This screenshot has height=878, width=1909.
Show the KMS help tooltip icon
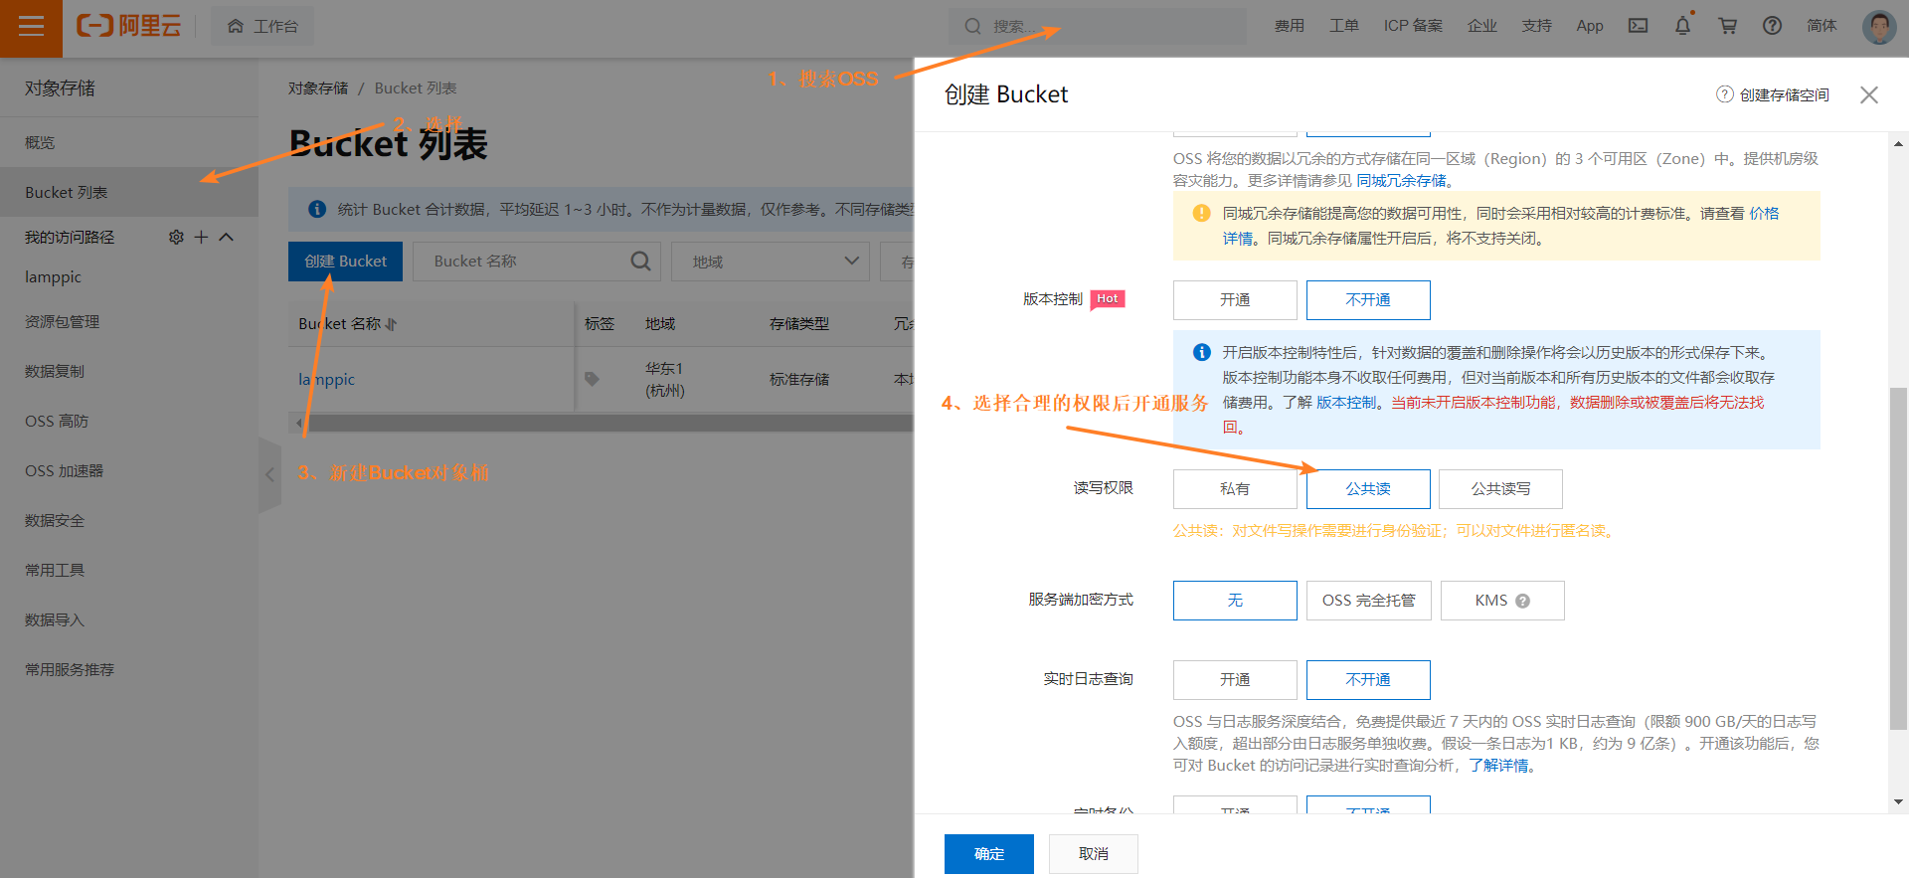[x=1523, y=601]
